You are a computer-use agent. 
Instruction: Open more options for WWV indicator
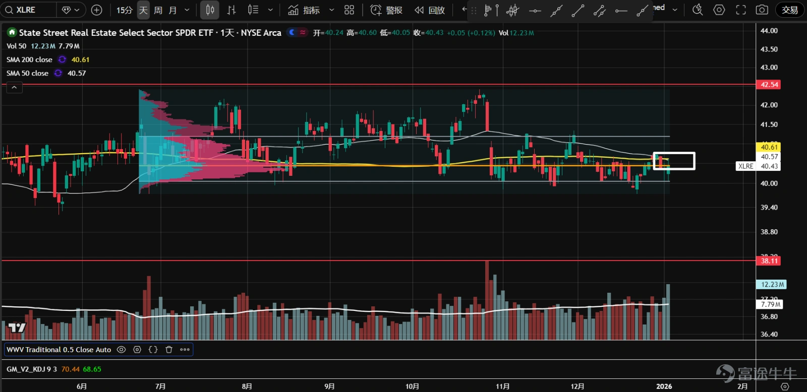point(185,350)
